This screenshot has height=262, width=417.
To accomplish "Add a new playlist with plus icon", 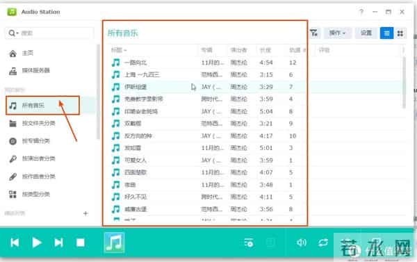I will pyautogui.click(x=85, y=213).
